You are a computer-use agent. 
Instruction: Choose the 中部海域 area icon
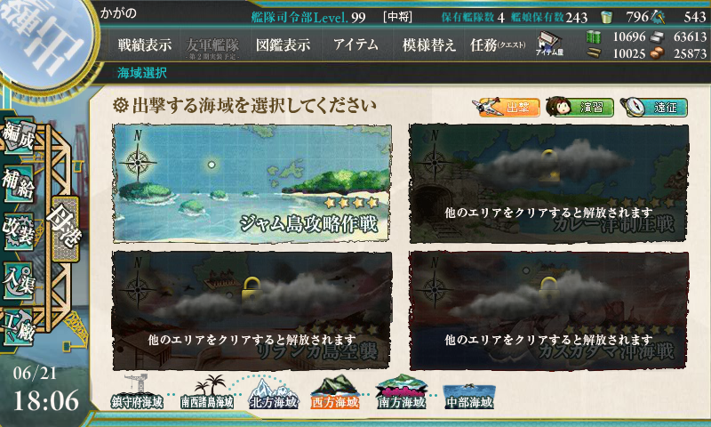pyautogui.click(x=469, y=396)
